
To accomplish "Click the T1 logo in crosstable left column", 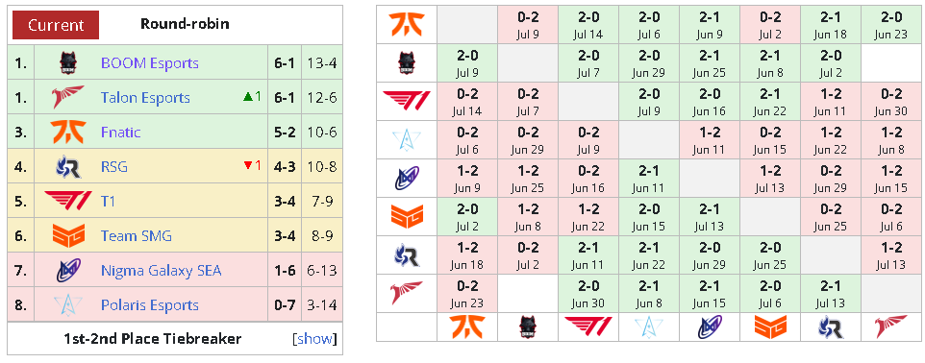I will [407, 102].
